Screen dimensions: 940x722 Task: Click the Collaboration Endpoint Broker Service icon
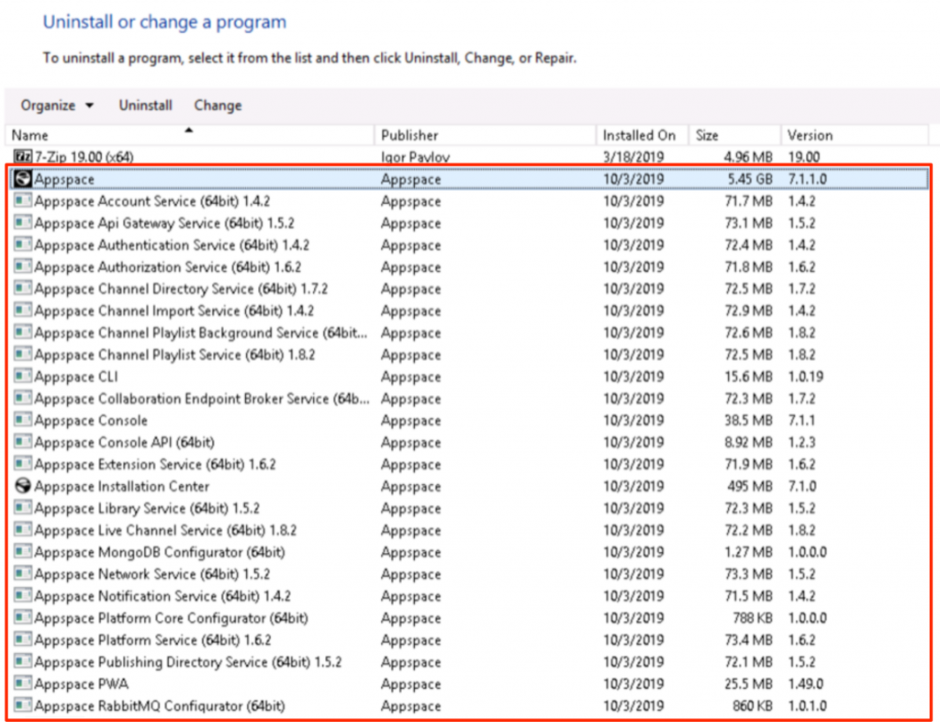pyautogui.click(x=23, y=398)
